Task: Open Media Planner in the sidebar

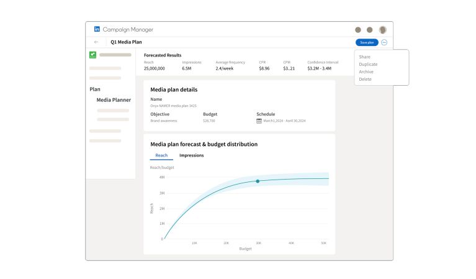Action: (114, 100)
